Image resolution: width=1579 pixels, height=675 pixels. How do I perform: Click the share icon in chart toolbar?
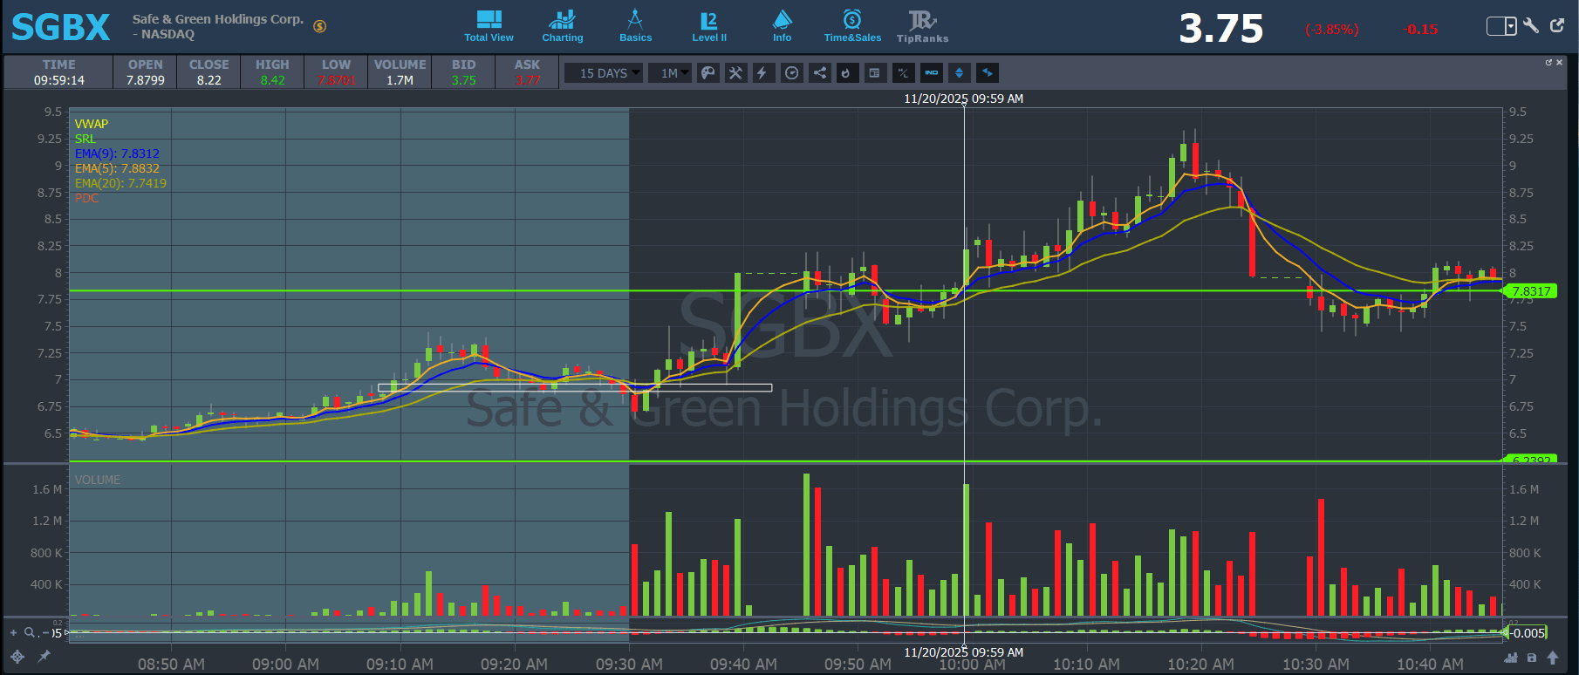pyautogui.click(x=819, y=73)
